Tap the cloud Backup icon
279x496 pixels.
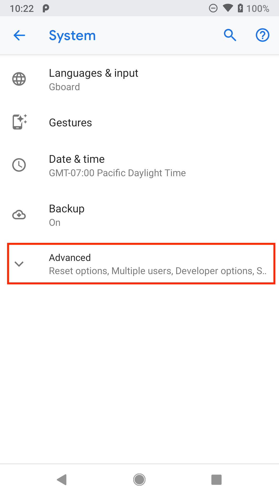pos(19,215)
